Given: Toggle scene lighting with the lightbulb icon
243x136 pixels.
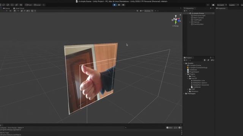Looking at the screenshot, I should point(15,11).
